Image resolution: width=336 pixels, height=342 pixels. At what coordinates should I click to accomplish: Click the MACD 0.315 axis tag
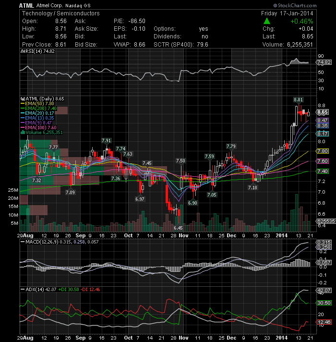coord(324,243)
